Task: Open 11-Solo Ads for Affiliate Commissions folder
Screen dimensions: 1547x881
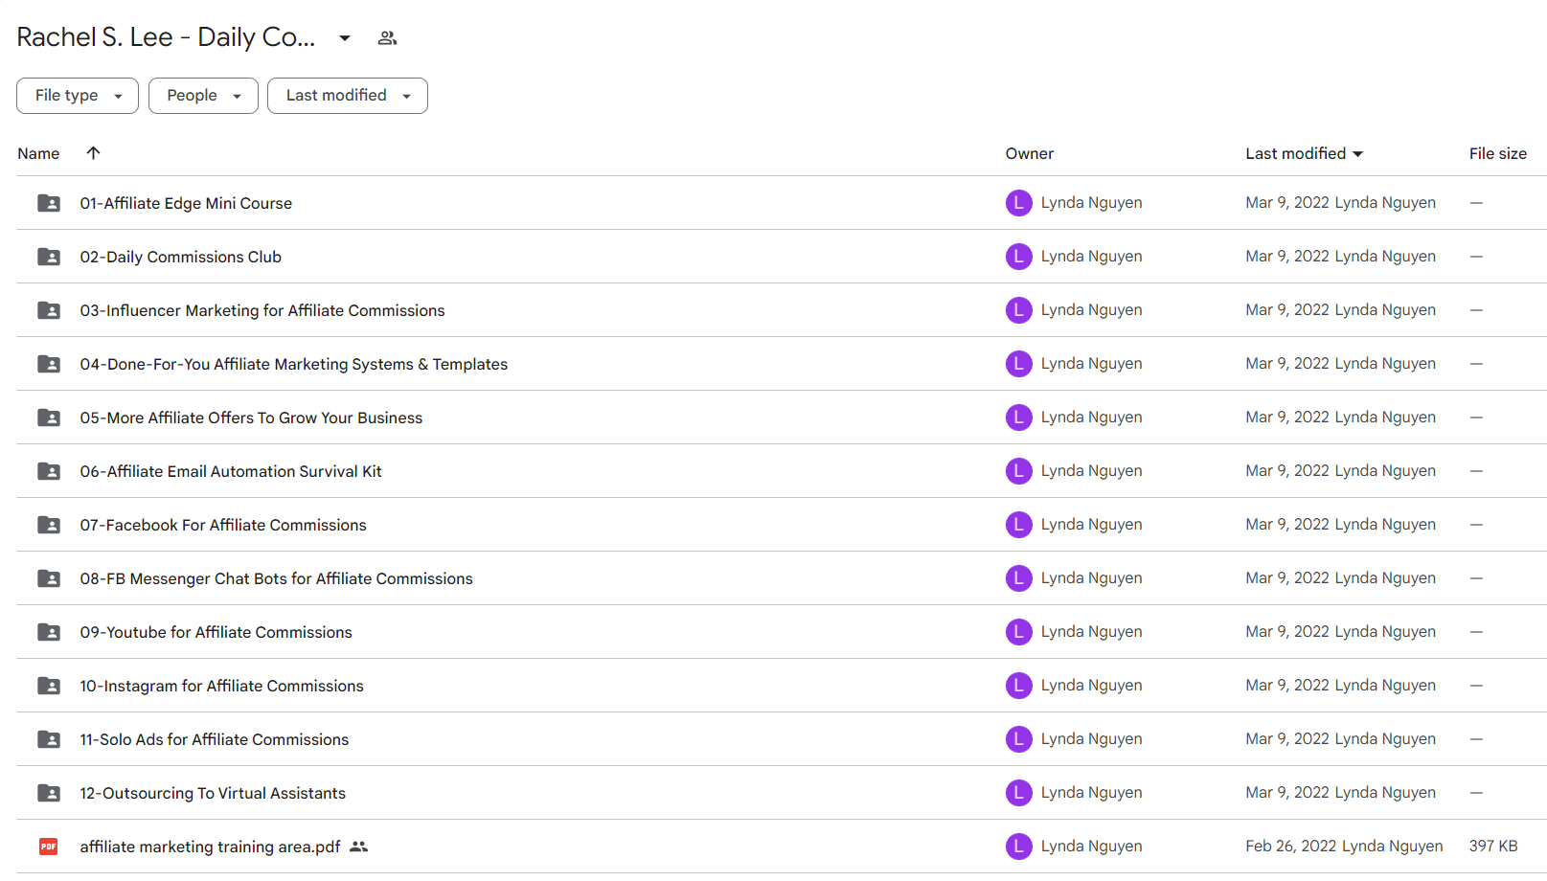Action: 215,739
